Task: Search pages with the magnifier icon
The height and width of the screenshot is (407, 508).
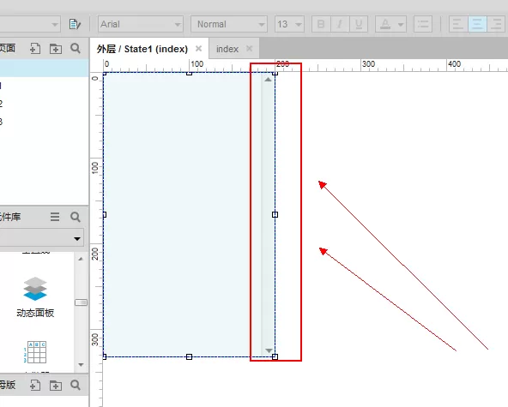Action: click(76, 49)
